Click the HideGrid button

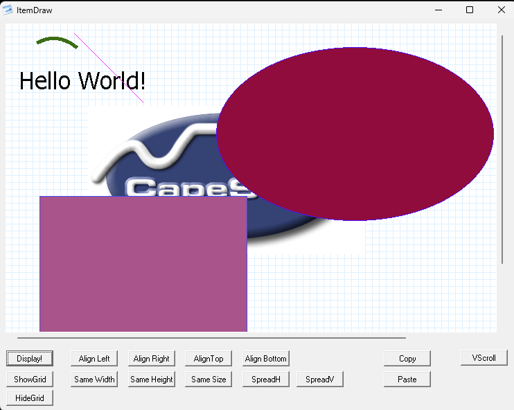point(30,398)
